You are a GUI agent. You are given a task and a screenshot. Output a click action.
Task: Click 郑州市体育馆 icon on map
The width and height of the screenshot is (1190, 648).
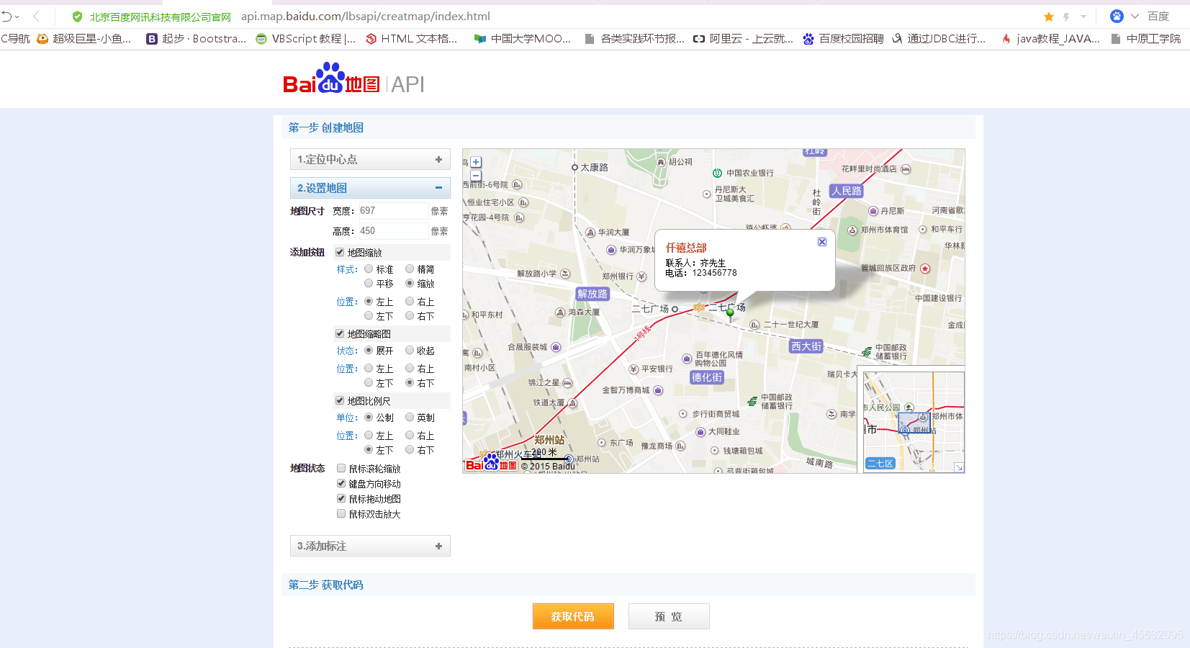(852, 230)
